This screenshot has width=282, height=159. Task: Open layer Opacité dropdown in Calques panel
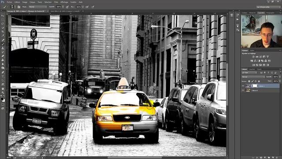[x=280, y=77]
